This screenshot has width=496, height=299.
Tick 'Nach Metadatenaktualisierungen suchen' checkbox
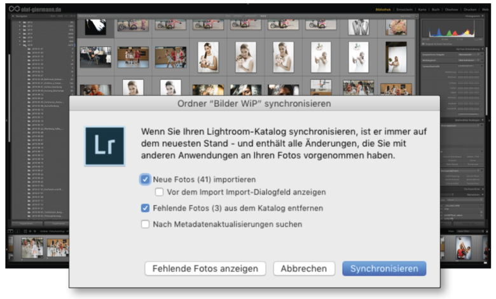[145, 225]
